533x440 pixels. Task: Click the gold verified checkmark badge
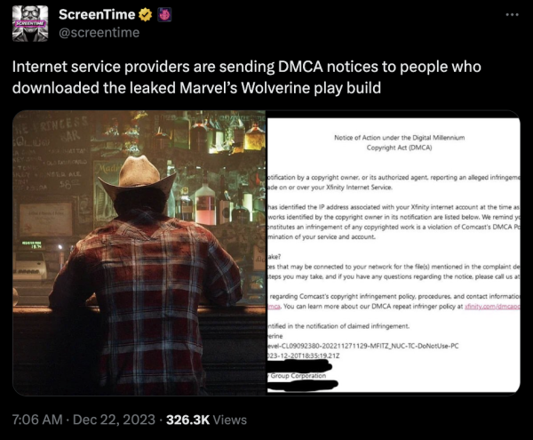tap(146, 14)
